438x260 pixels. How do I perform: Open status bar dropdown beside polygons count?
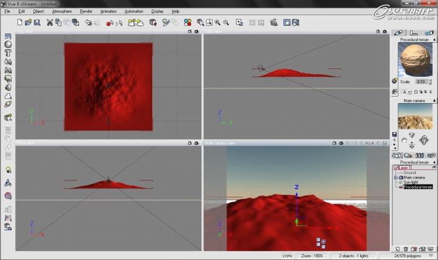point(431,255)
